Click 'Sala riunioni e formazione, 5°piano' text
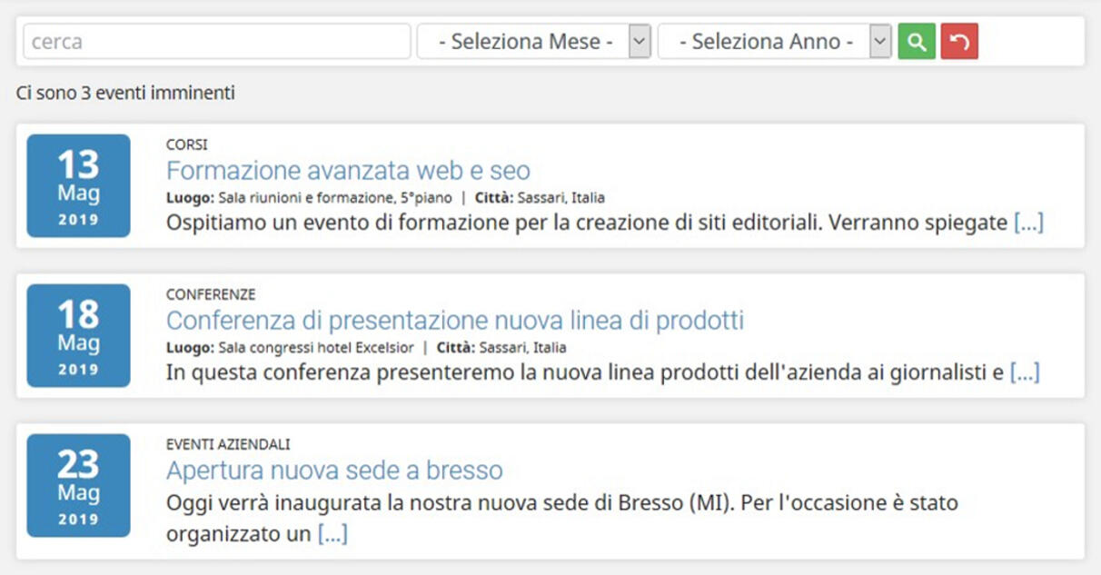This screenshot has height=575, width=1101. [335, 198]
